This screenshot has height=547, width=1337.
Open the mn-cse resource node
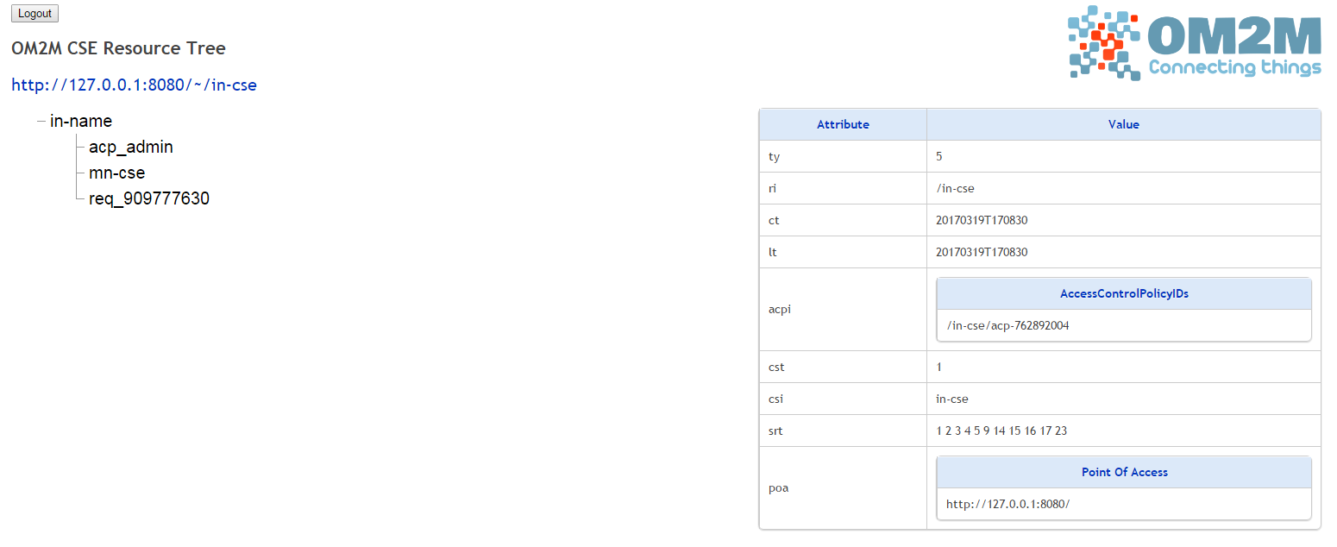point(116,173)
